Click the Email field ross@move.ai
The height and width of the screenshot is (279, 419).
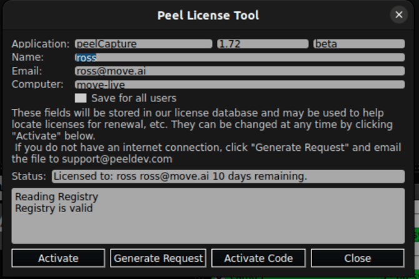pos(240,71)
